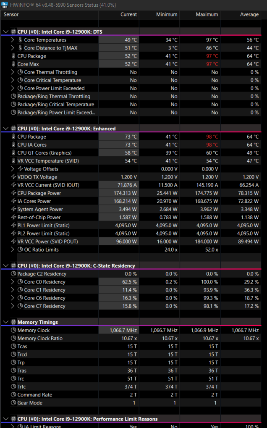Expand the Core C0 Residency row
The height and width of the screenshot is (428, 267).
[13, 282]
